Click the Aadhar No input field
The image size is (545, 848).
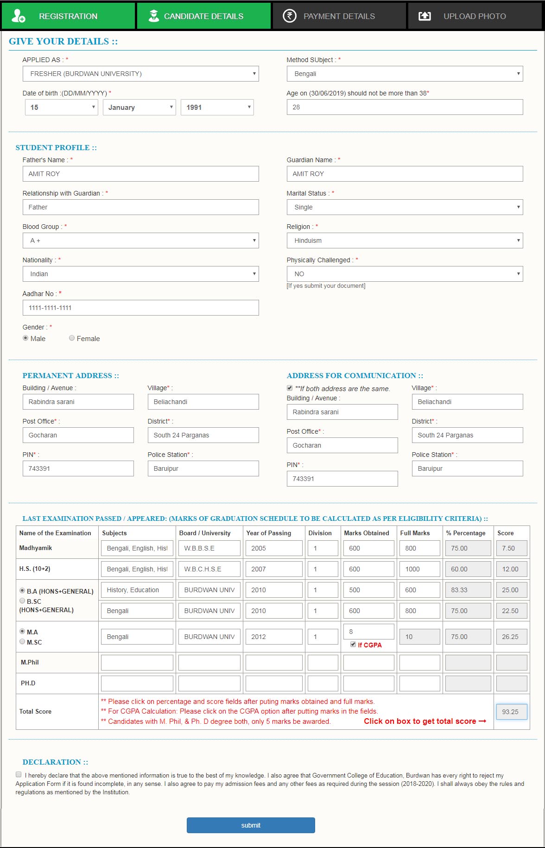coord(140,308)
